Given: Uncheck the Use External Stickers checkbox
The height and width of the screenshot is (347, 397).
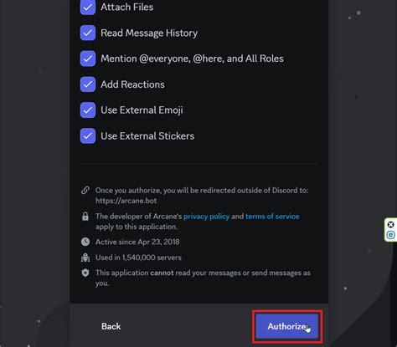Looking at the screenshot, I should point(88,136).
